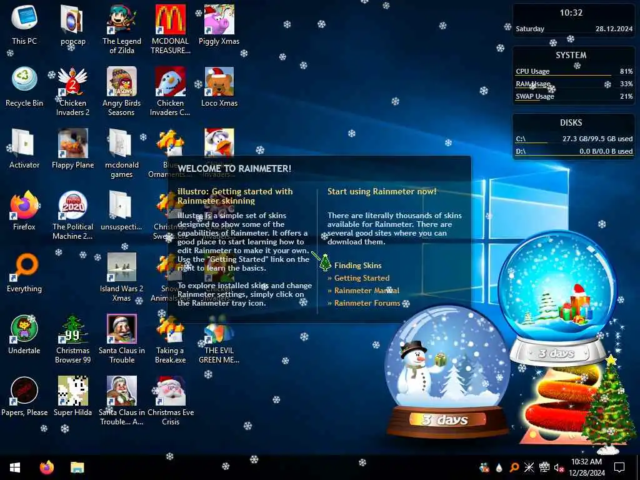Screen dimensions: 640x480
Task: Click the Rainmeter raindrop tray icon
Action: tap(499, 467)
